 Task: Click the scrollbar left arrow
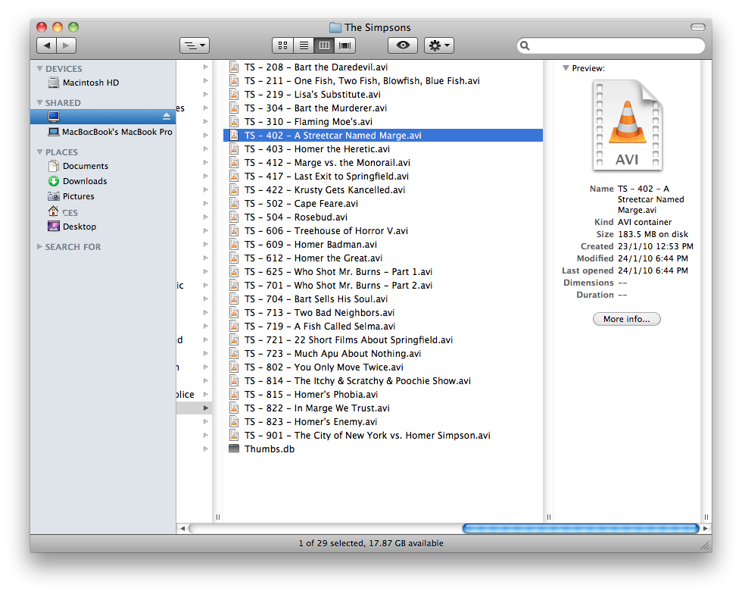coord(182,528)
